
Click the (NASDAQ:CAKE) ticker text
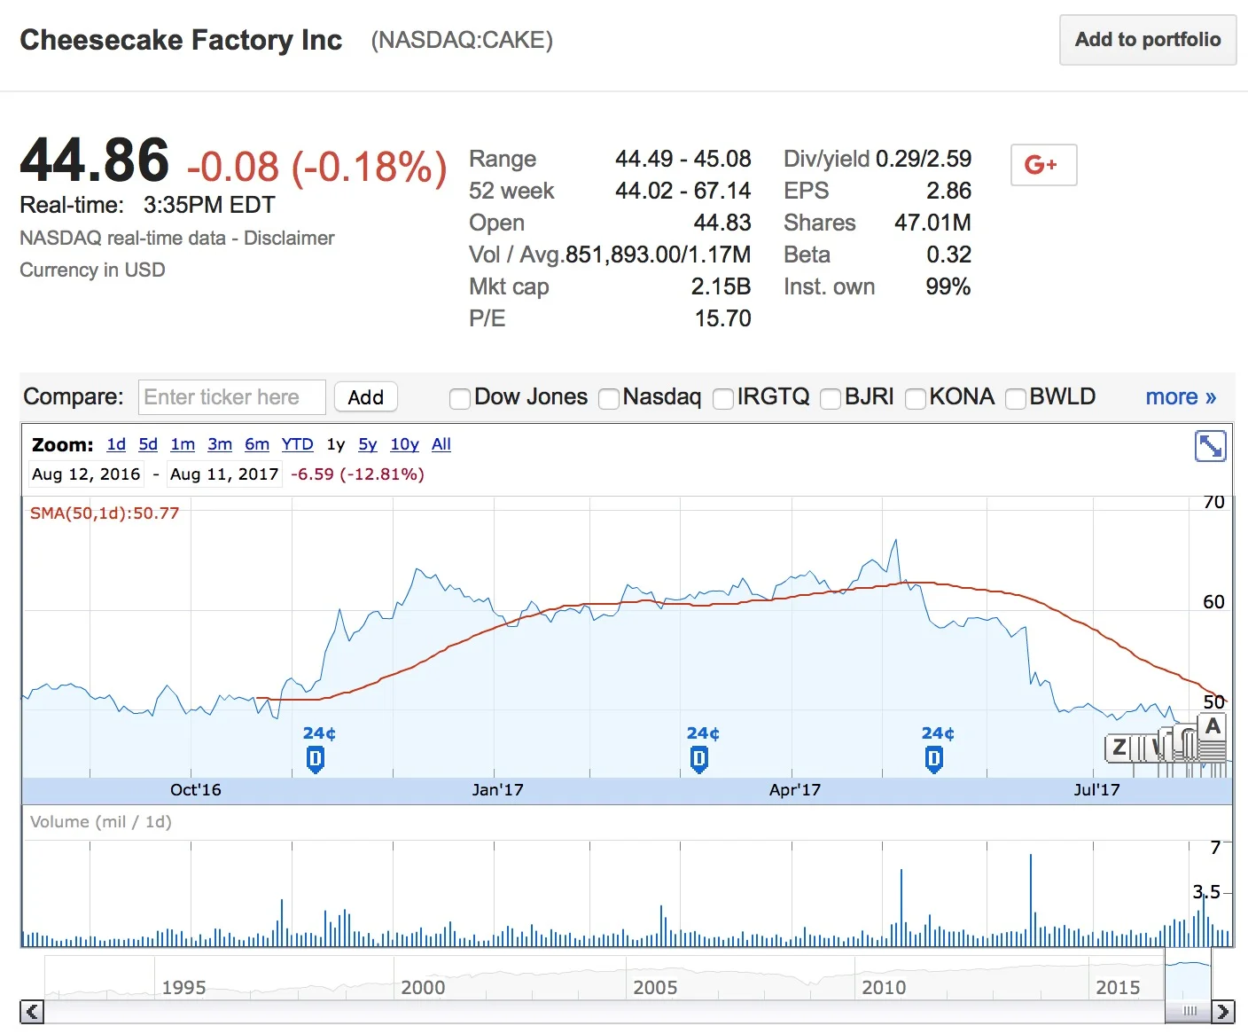(x=462, y=41)
